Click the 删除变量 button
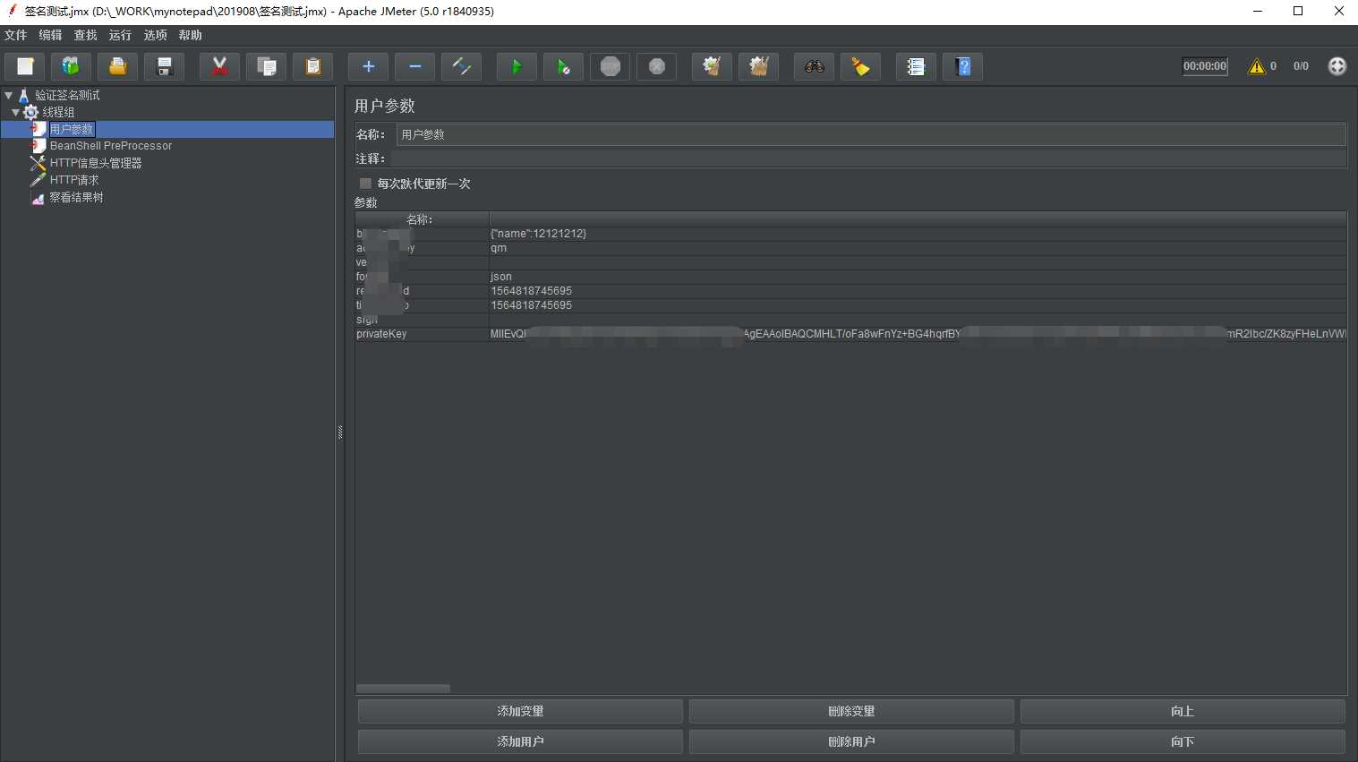 (x=851, y=711)
